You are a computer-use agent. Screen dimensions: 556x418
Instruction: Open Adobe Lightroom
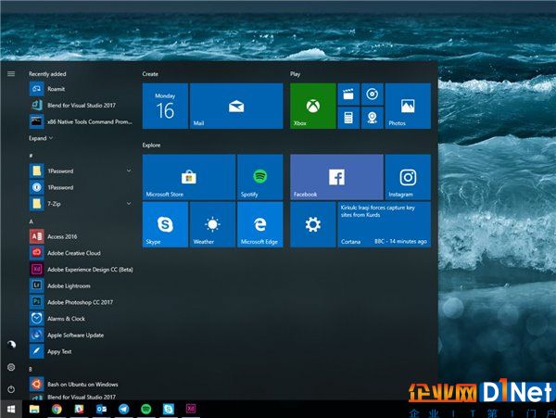(81, 285)
